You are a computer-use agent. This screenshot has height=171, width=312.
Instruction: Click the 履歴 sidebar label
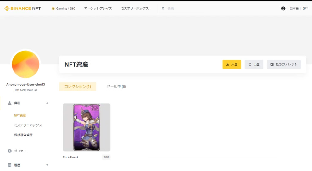17,165
